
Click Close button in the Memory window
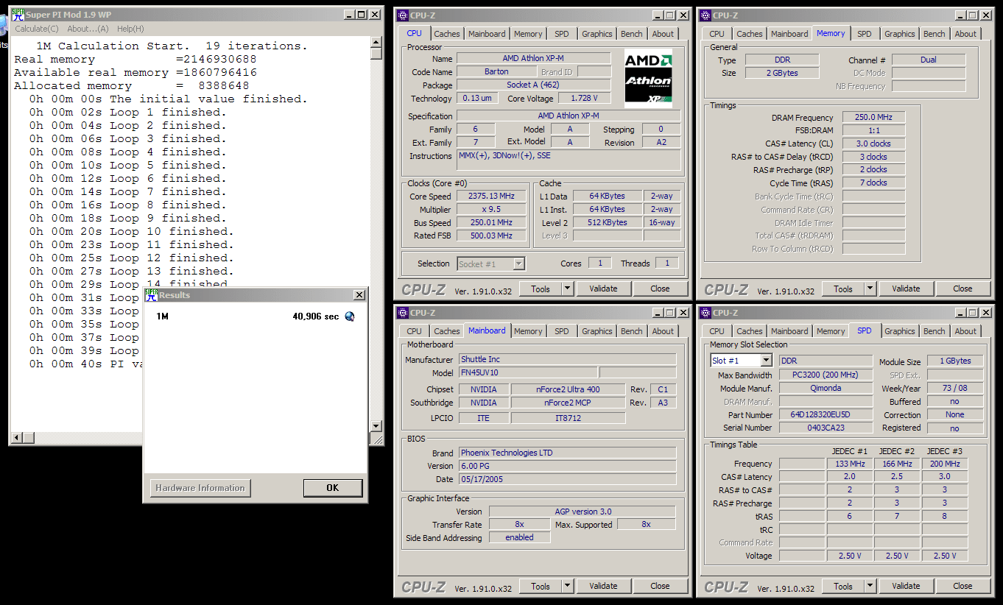point(962,289)
